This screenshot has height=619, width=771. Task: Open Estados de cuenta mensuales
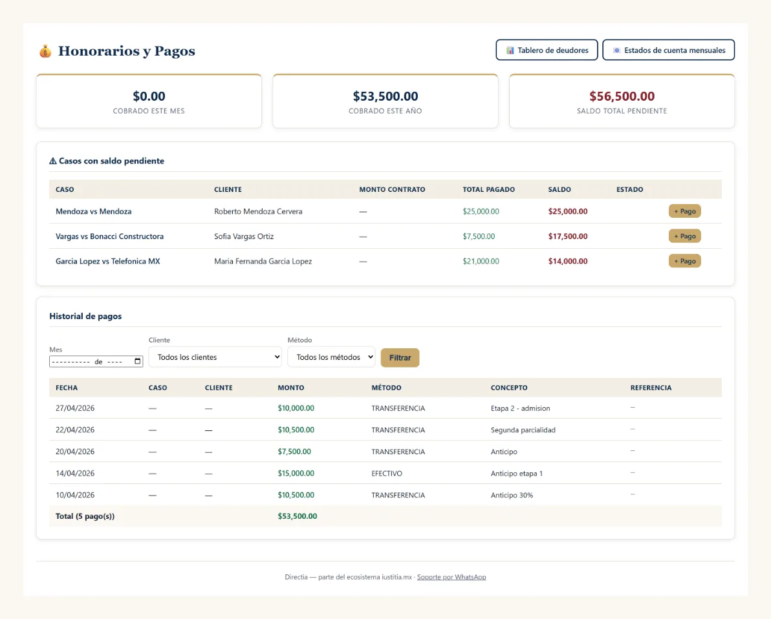coord(668,50)
